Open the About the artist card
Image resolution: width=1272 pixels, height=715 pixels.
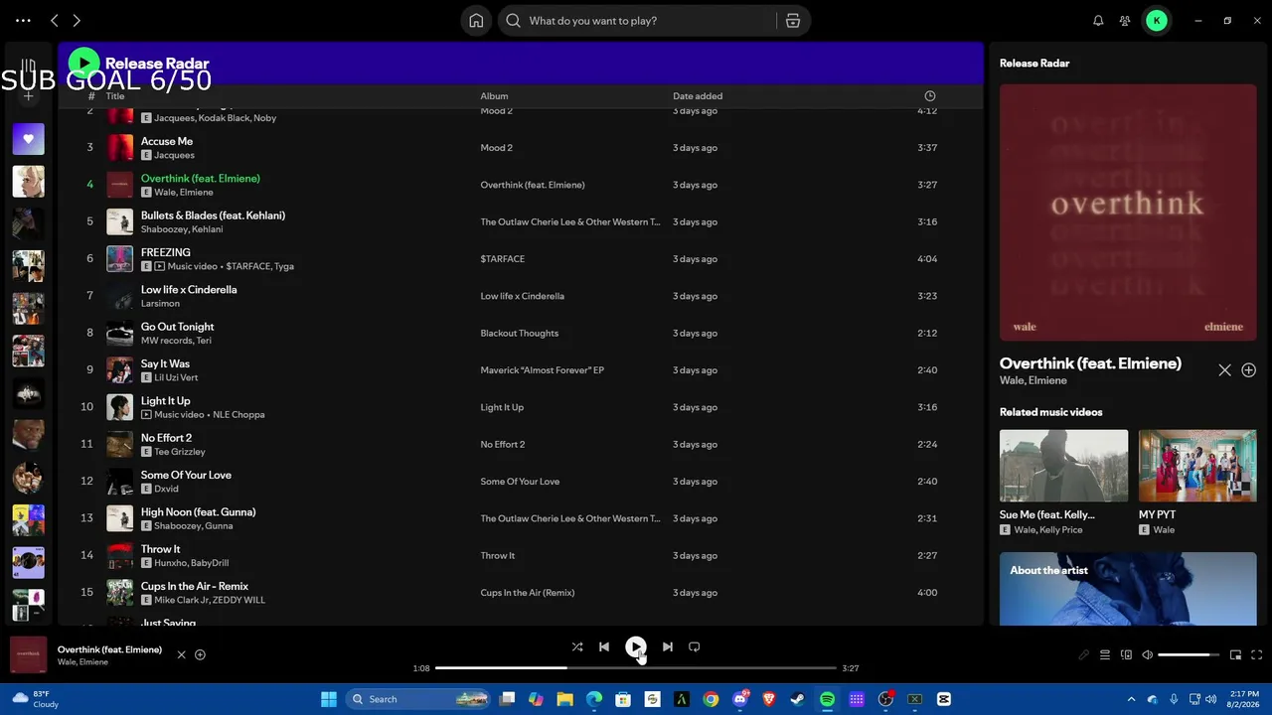pyautogui.click(x=1128, y=589)
